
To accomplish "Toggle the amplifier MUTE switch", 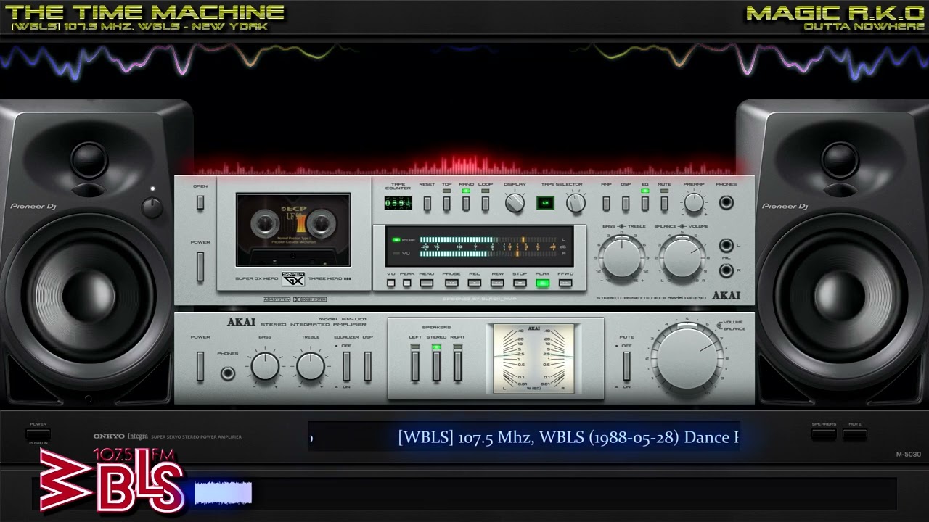I will pyautogui.click(x=626, y=366).
